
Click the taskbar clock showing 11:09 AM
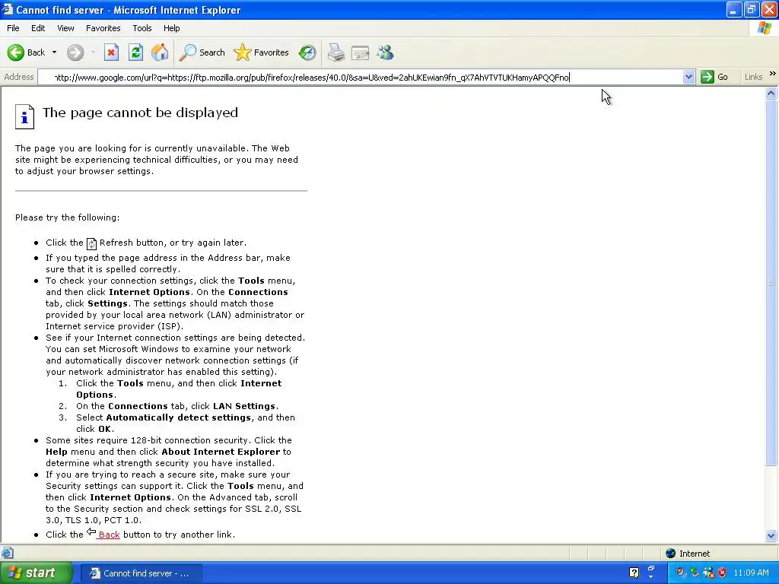point(751,573)
